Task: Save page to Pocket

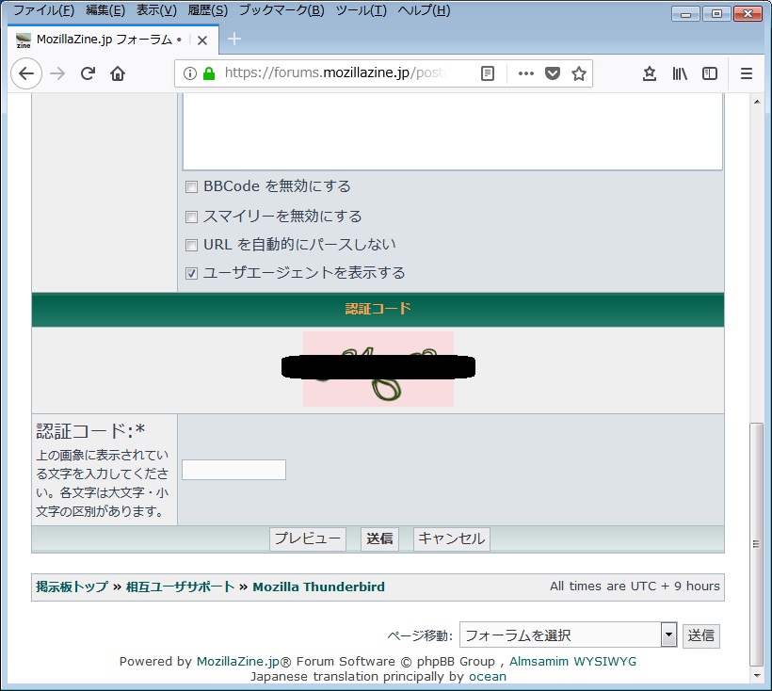Action: (553, 73)
